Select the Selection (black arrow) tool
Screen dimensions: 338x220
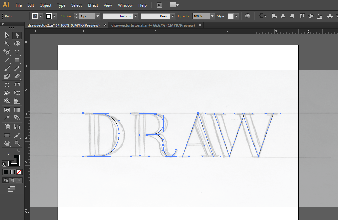pos(7,35)
